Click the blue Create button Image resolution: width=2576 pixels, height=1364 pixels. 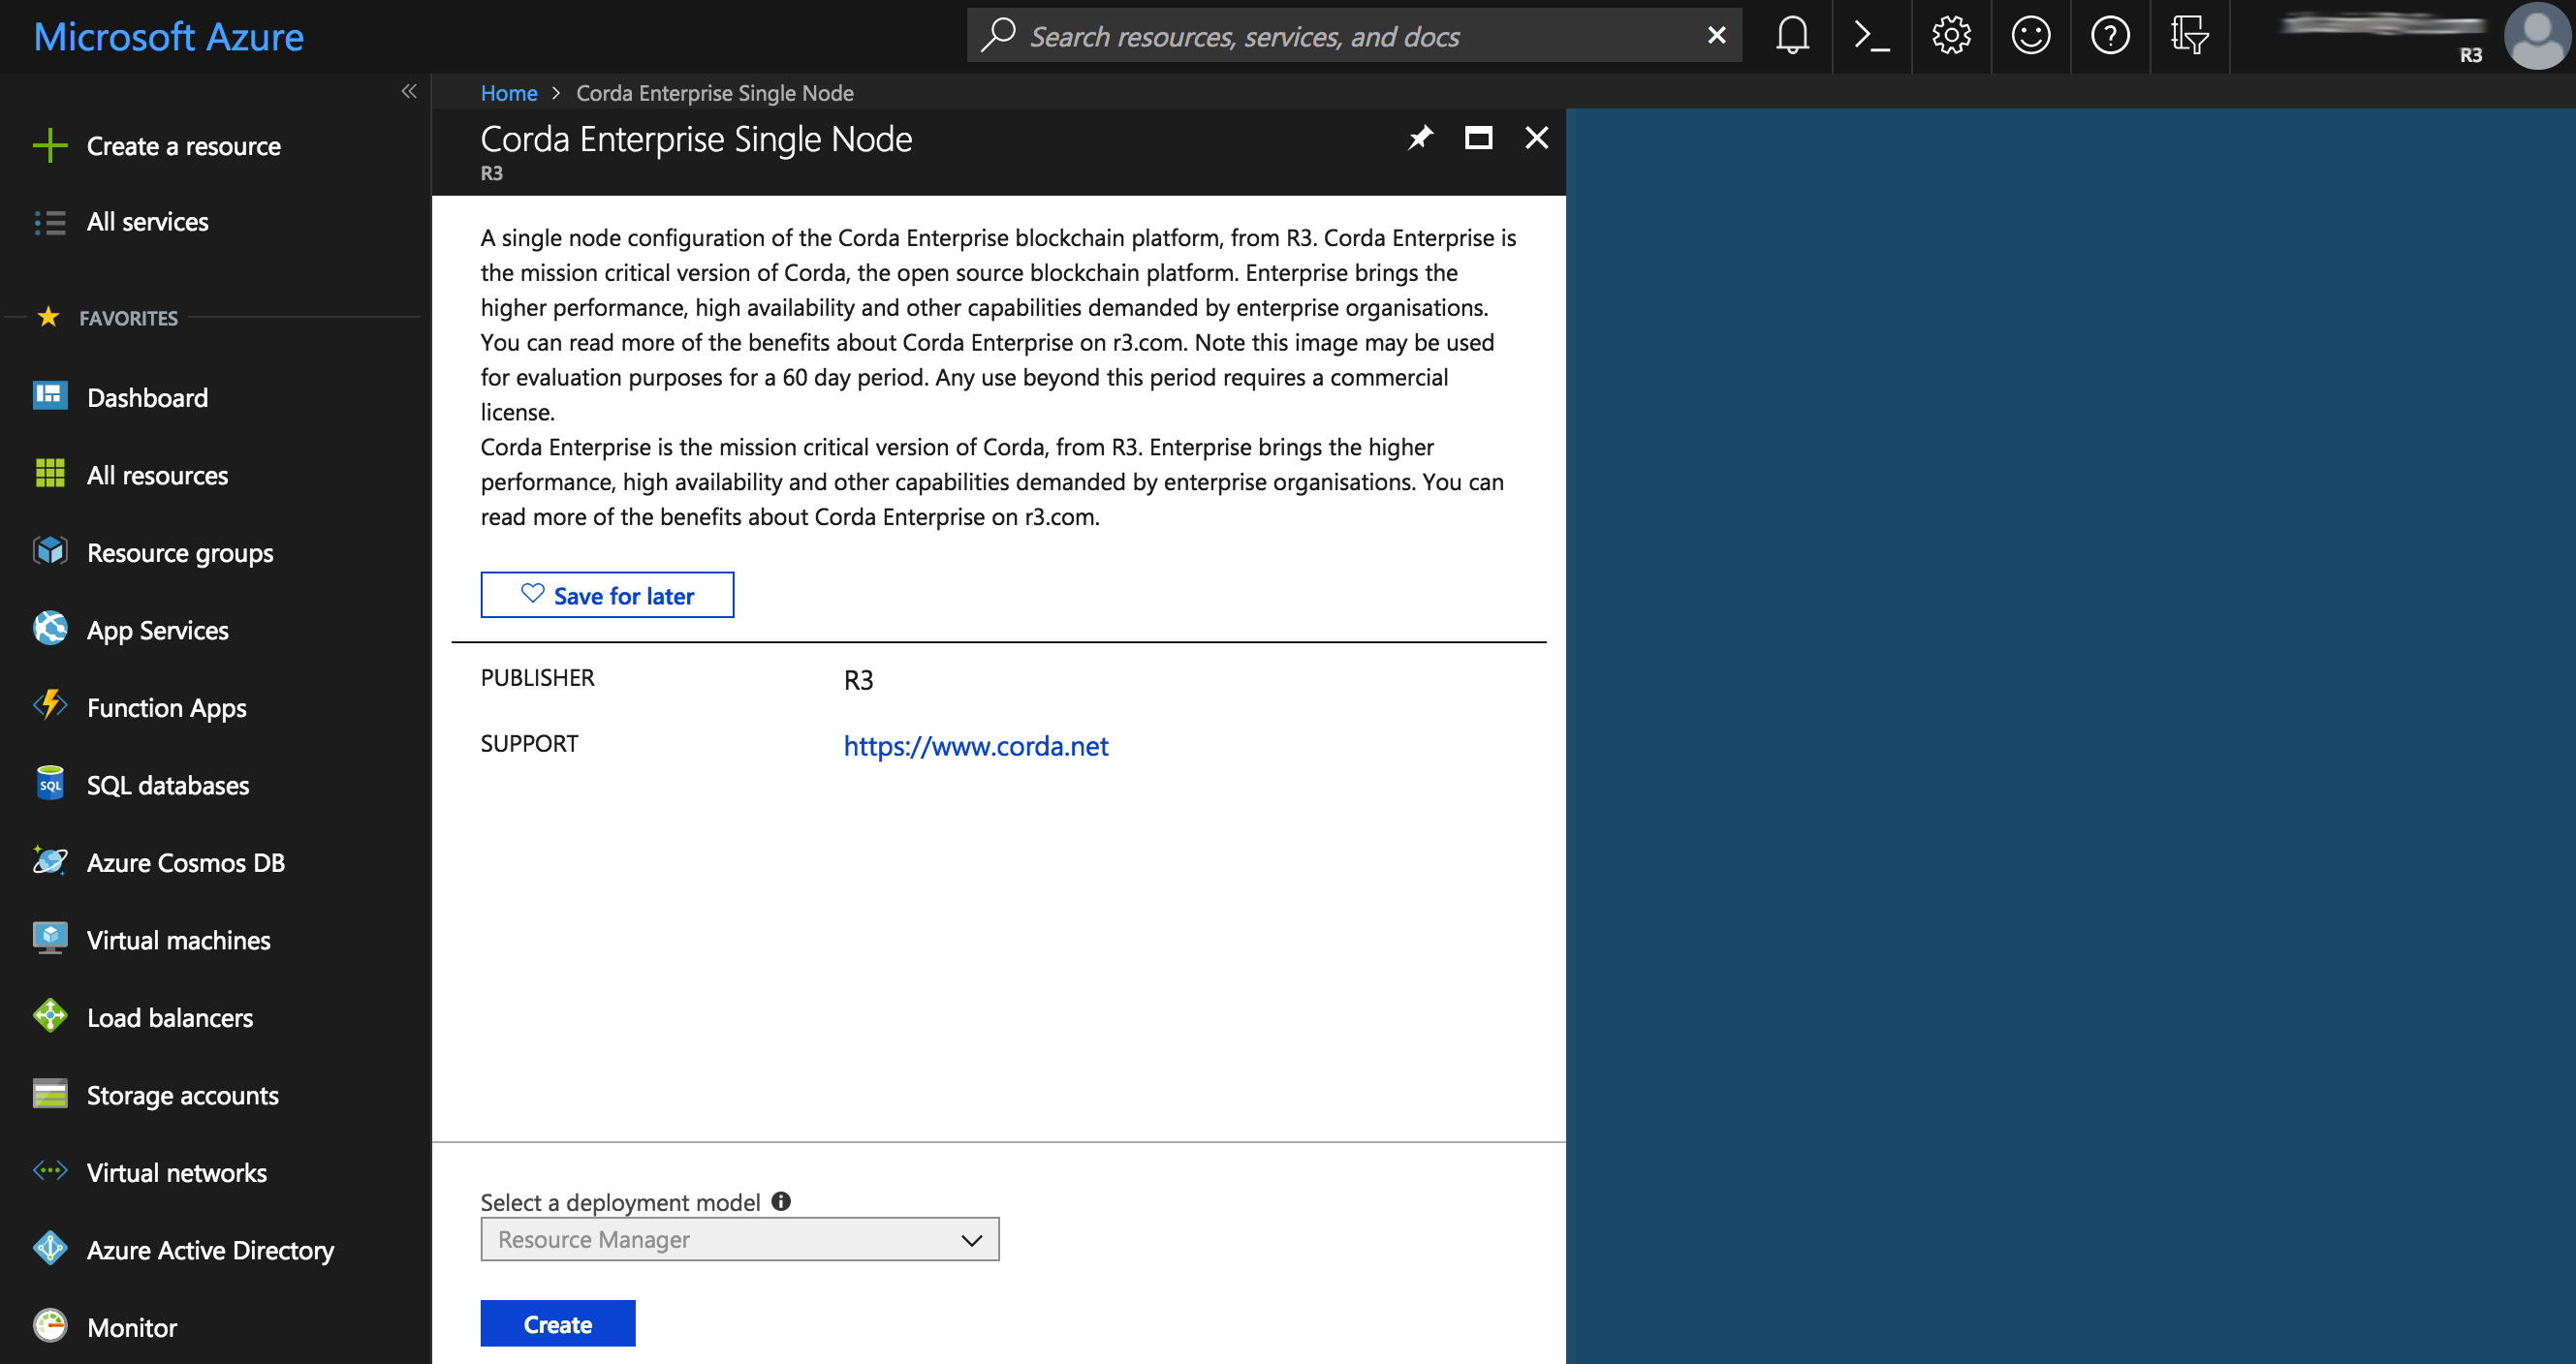pyautogui.click(x=558, y=1324)
